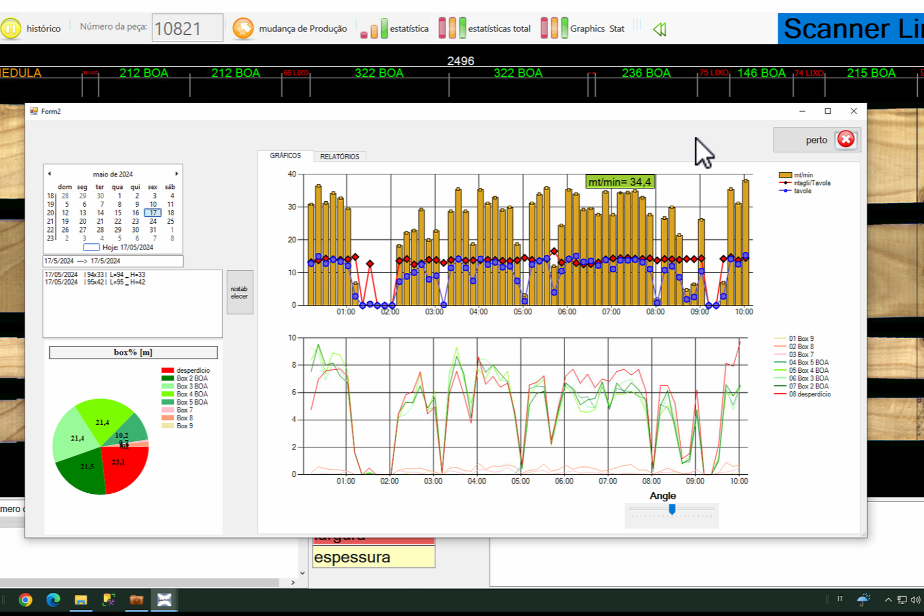Select calendar day 10
924x616 pixels.
pos(153,205)
